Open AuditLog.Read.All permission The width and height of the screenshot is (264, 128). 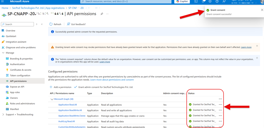(x=66, y=121)
